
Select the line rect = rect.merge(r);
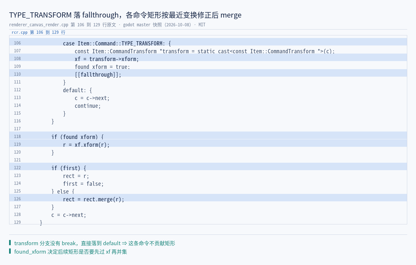point(94,199)
